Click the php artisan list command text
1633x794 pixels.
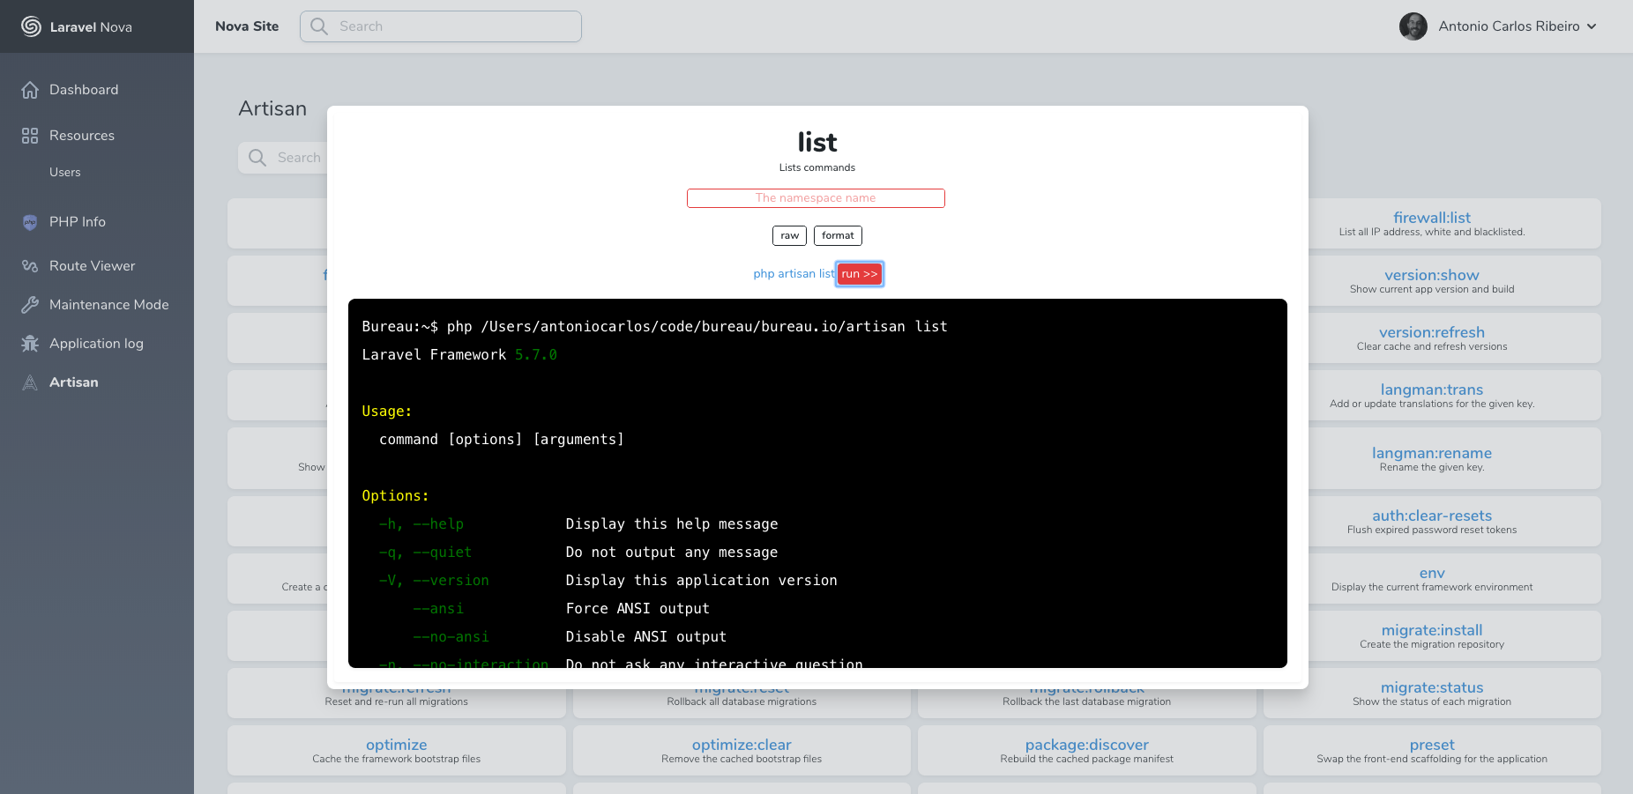pyautogui.click(x=794, y=274)
